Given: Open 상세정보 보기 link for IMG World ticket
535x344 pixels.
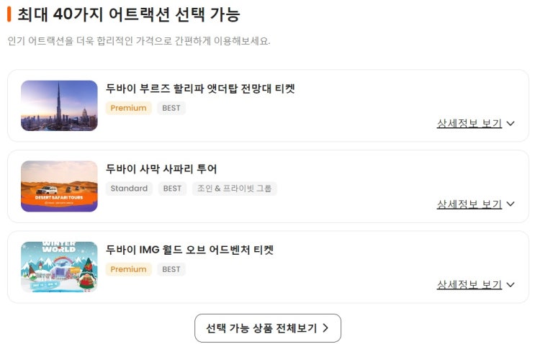Looking at the screenshot, I should (469, 284).
